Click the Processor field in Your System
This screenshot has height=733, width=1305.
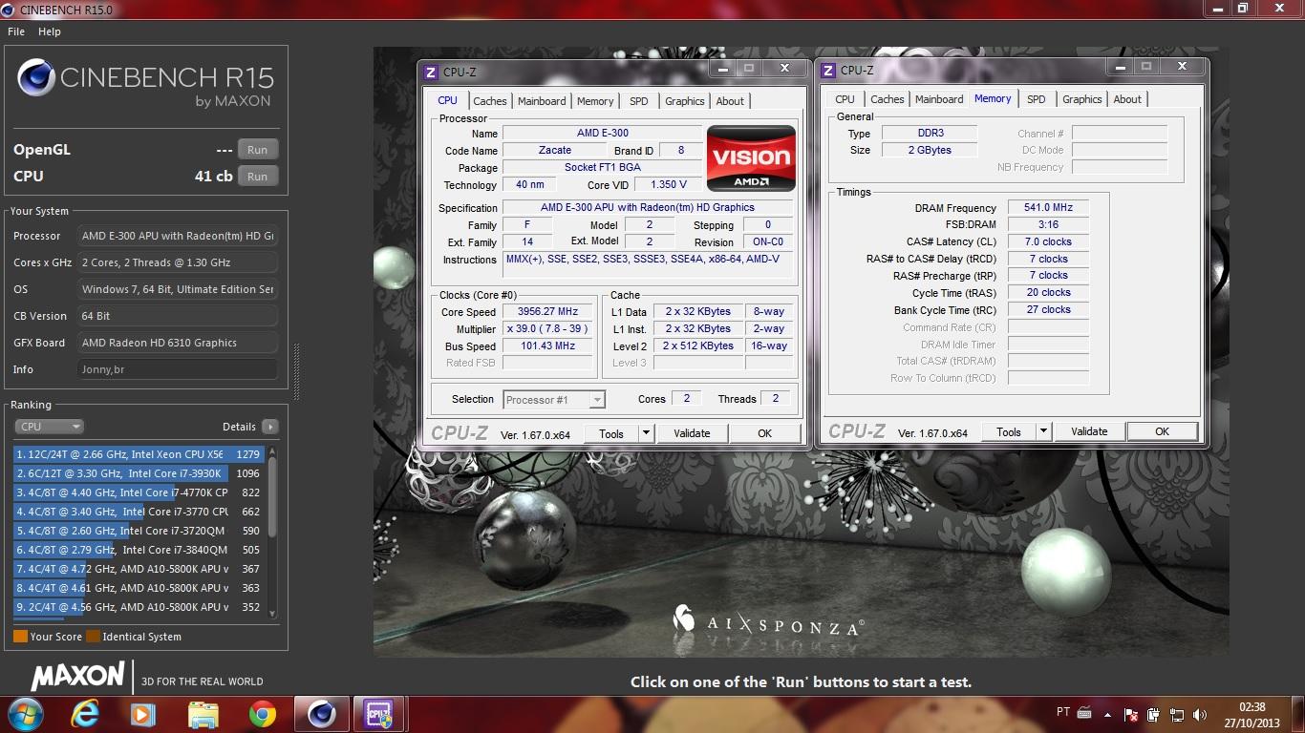click(178, 236)
